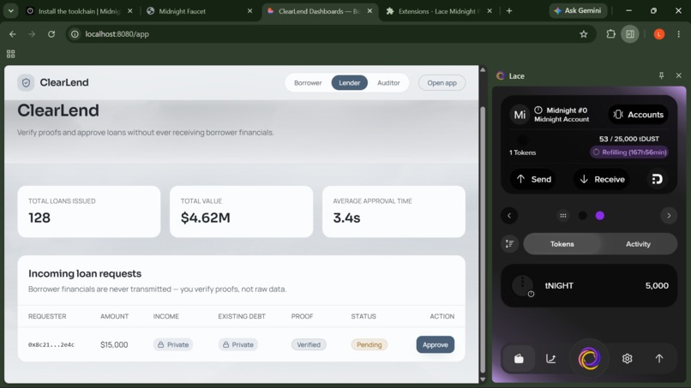Image resolution: width=691 pixels, height=388 pixels.
Task: Go to next account with right chevron
Action: click(669, 215)
